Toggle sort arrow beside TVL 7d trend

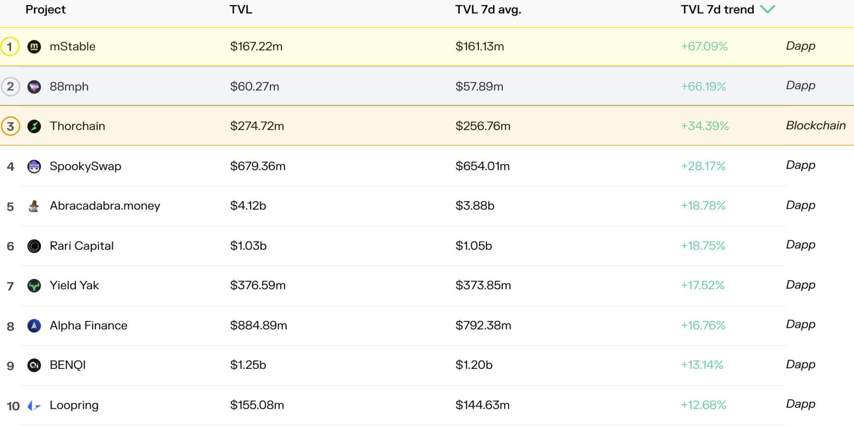coord(768,9)
